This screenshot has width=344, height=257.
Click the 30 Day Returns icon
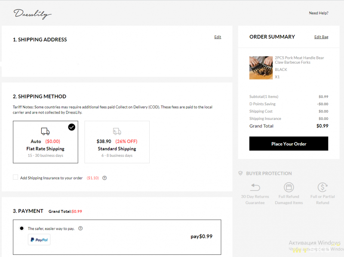(255, 187)
